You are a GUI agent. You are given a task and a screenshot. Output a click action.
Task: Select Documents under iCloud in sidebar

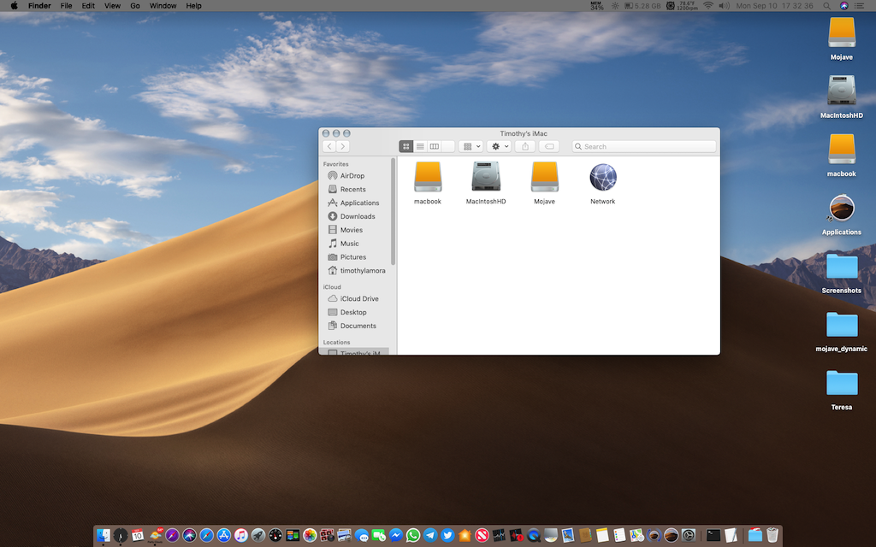click(357, 326)
